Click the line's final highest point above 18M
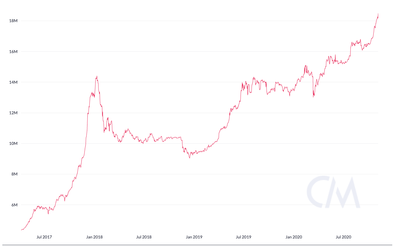 tap(378, 13)
